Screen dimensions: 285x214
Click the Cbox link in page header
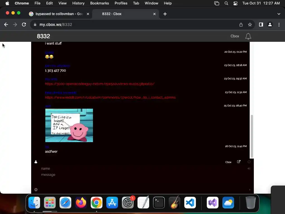click(235, 36)
